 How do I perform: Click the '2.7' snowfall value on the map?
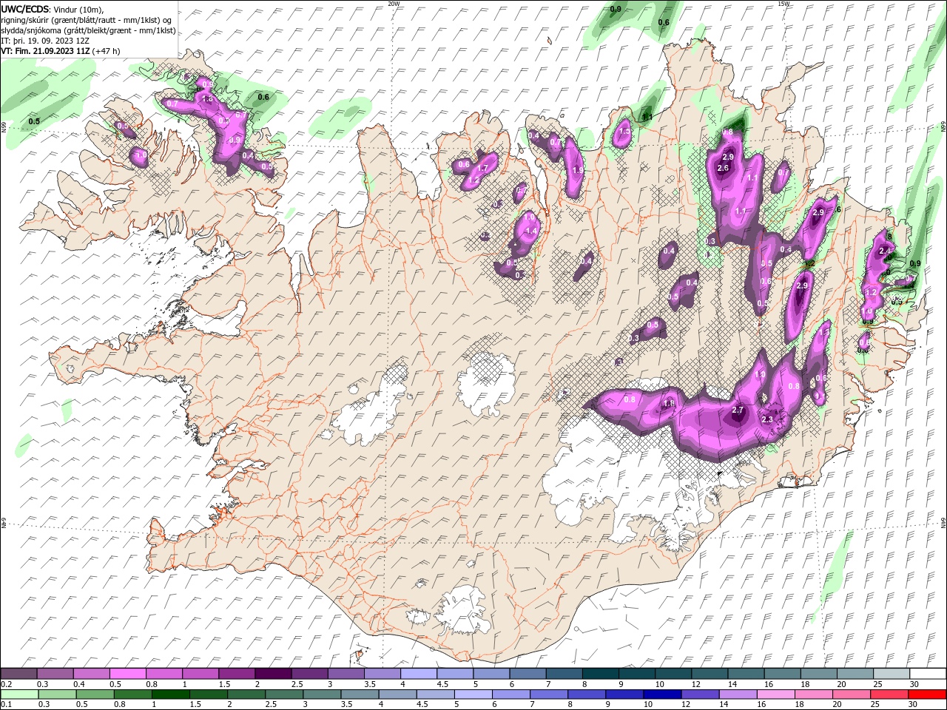coord(738,410)
